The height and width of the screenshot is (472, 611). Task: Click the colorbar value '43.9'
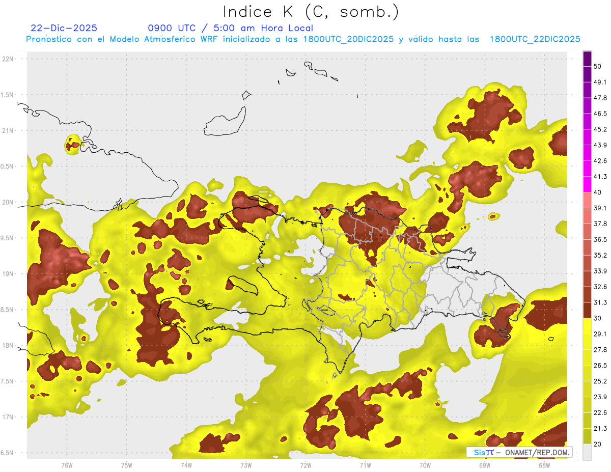[x=600, y=145]
